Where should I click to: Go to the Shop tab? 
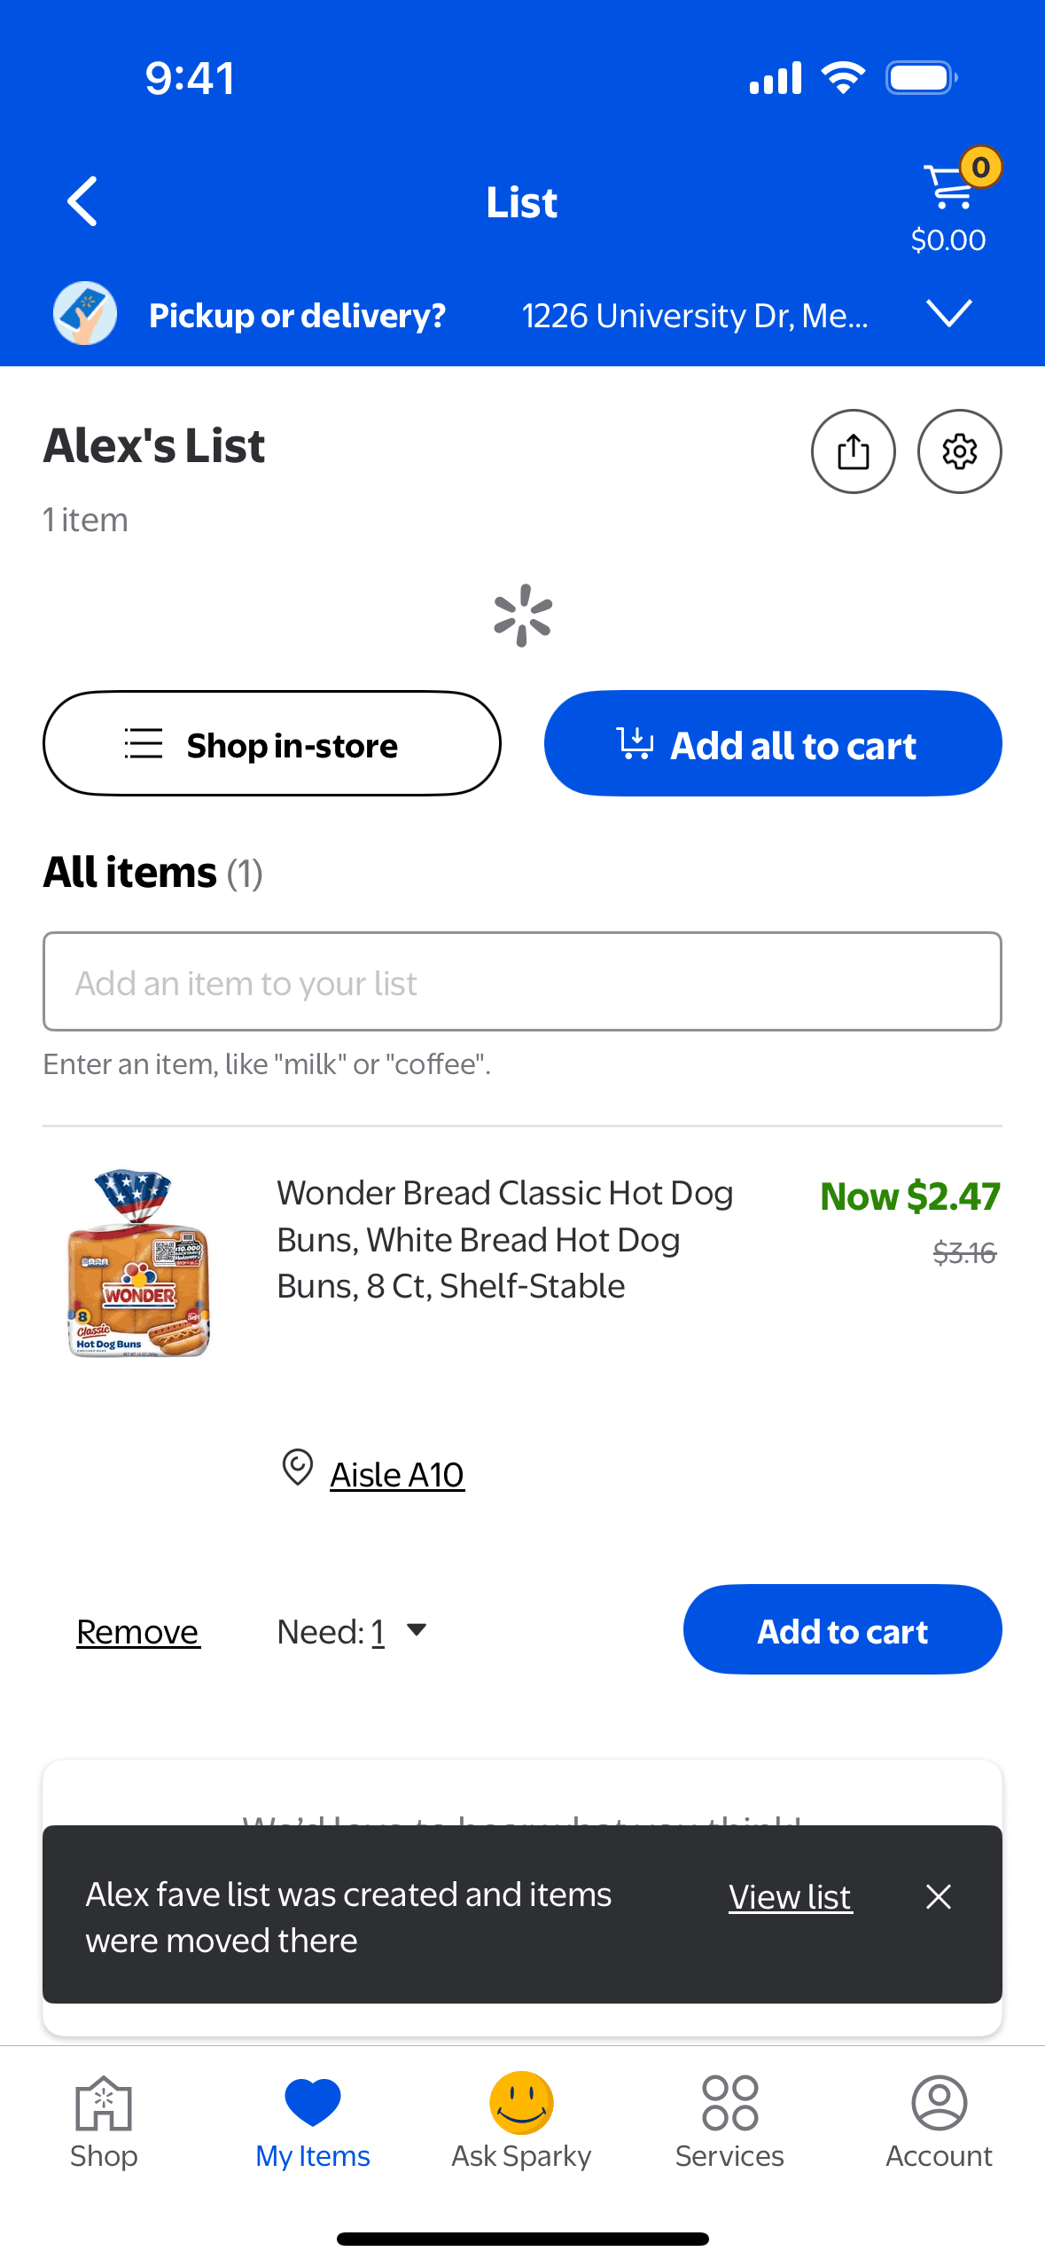104,2120
